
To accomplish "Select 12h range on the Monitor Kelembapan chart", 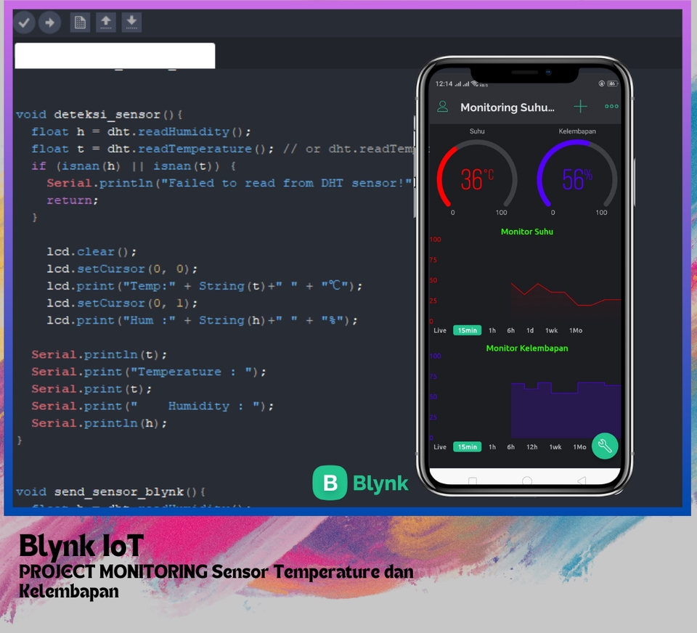I will 531,446.
